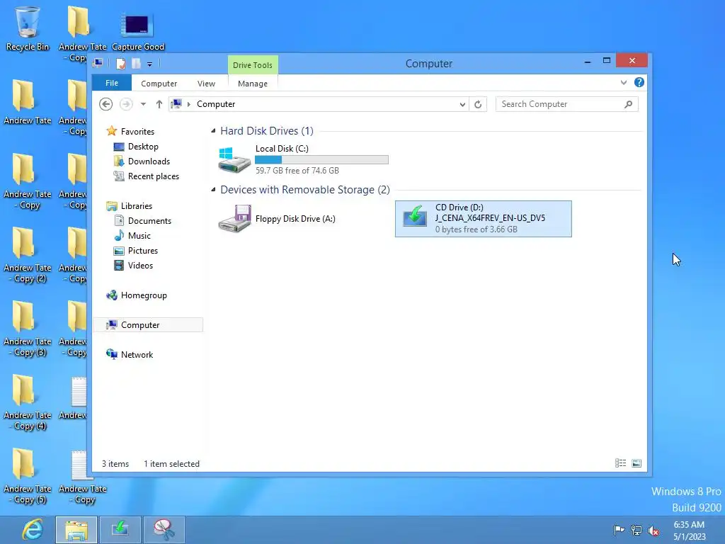725x544 pixels.
Task: Click the '59.7 GB free of 74.6 GB' text
Action: point(297,171)
